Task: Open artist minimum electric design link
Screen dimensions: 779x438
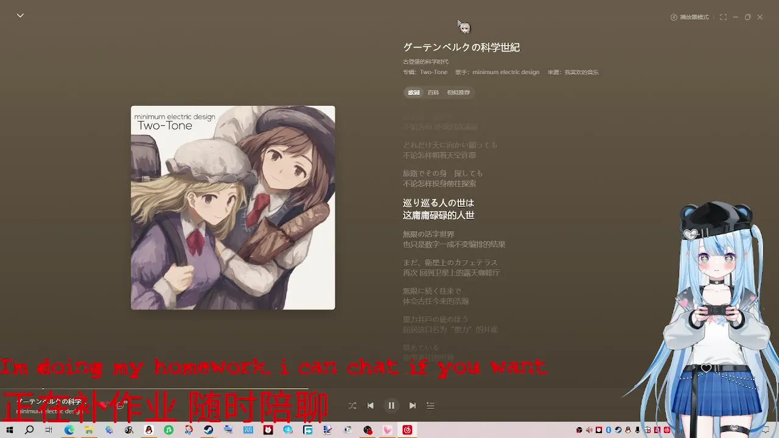Action: 506,72
